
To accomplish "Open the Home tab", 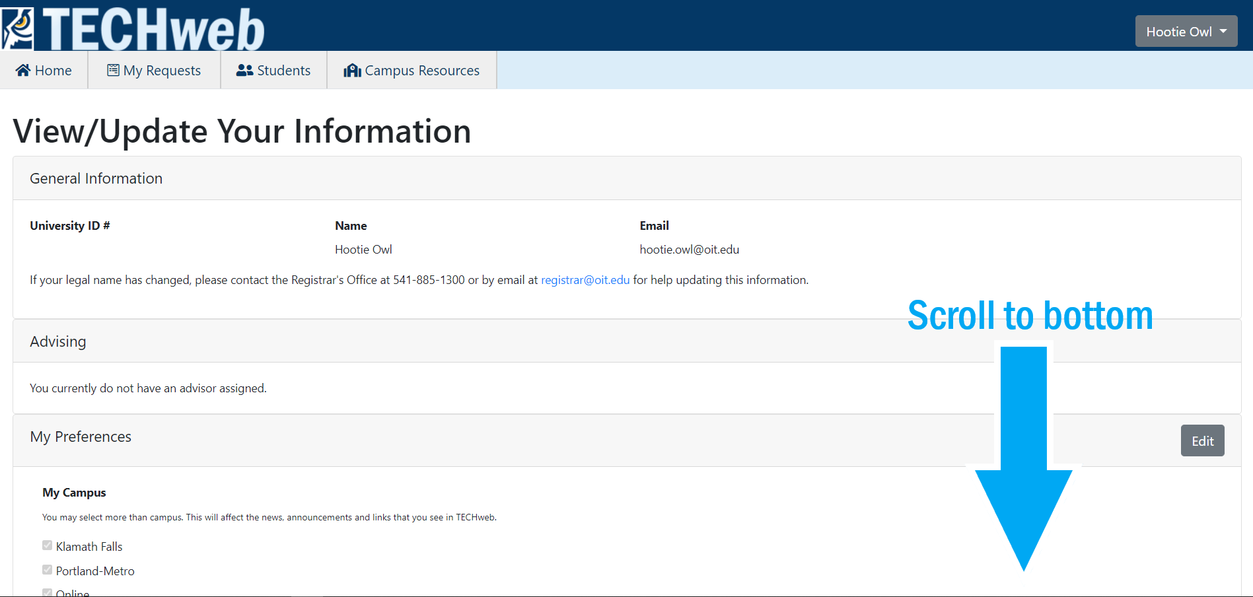I will 44,70.
